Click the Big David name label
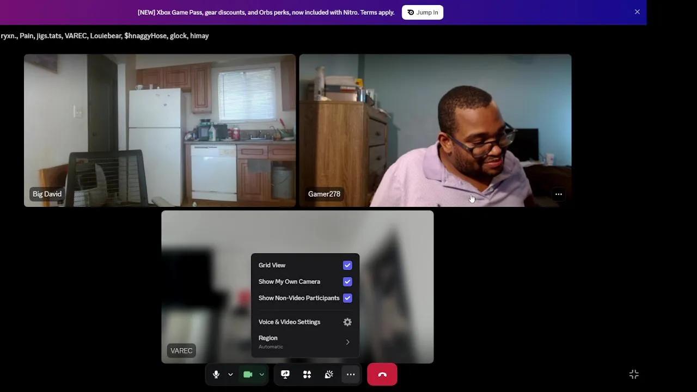This screenshot has height=392, width=697. pos(47,194)
